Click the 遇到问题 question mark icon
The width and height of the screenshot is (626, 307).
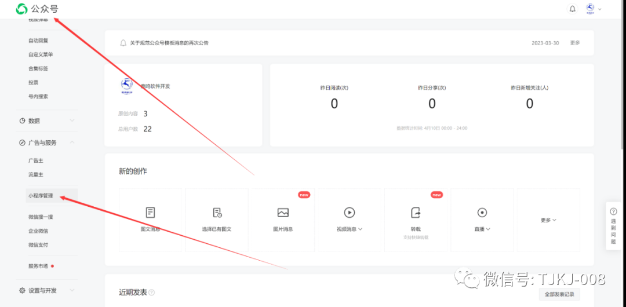click(614, 211)
